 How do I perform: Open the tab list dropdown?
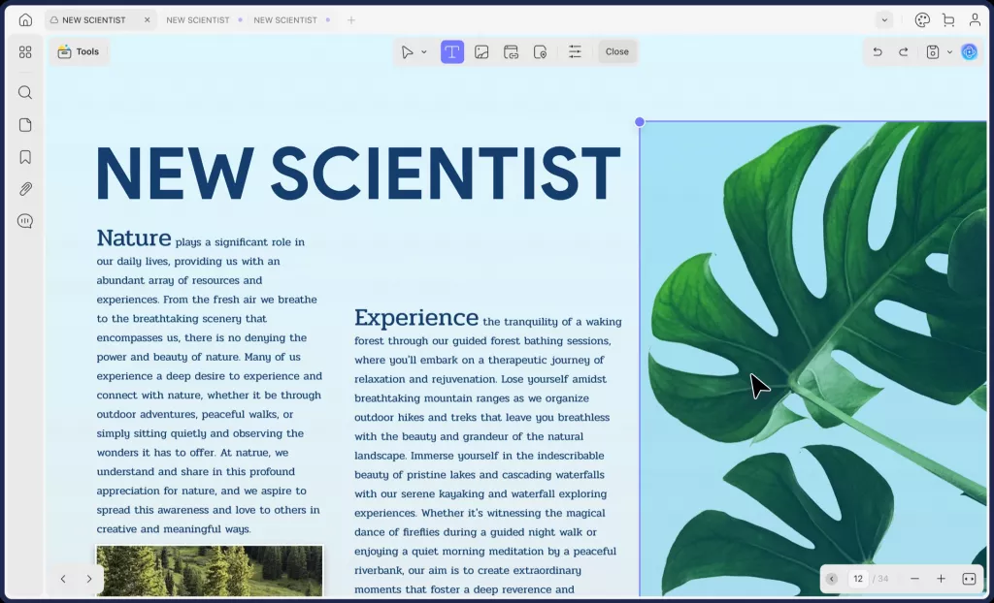[x=883, y=19]
